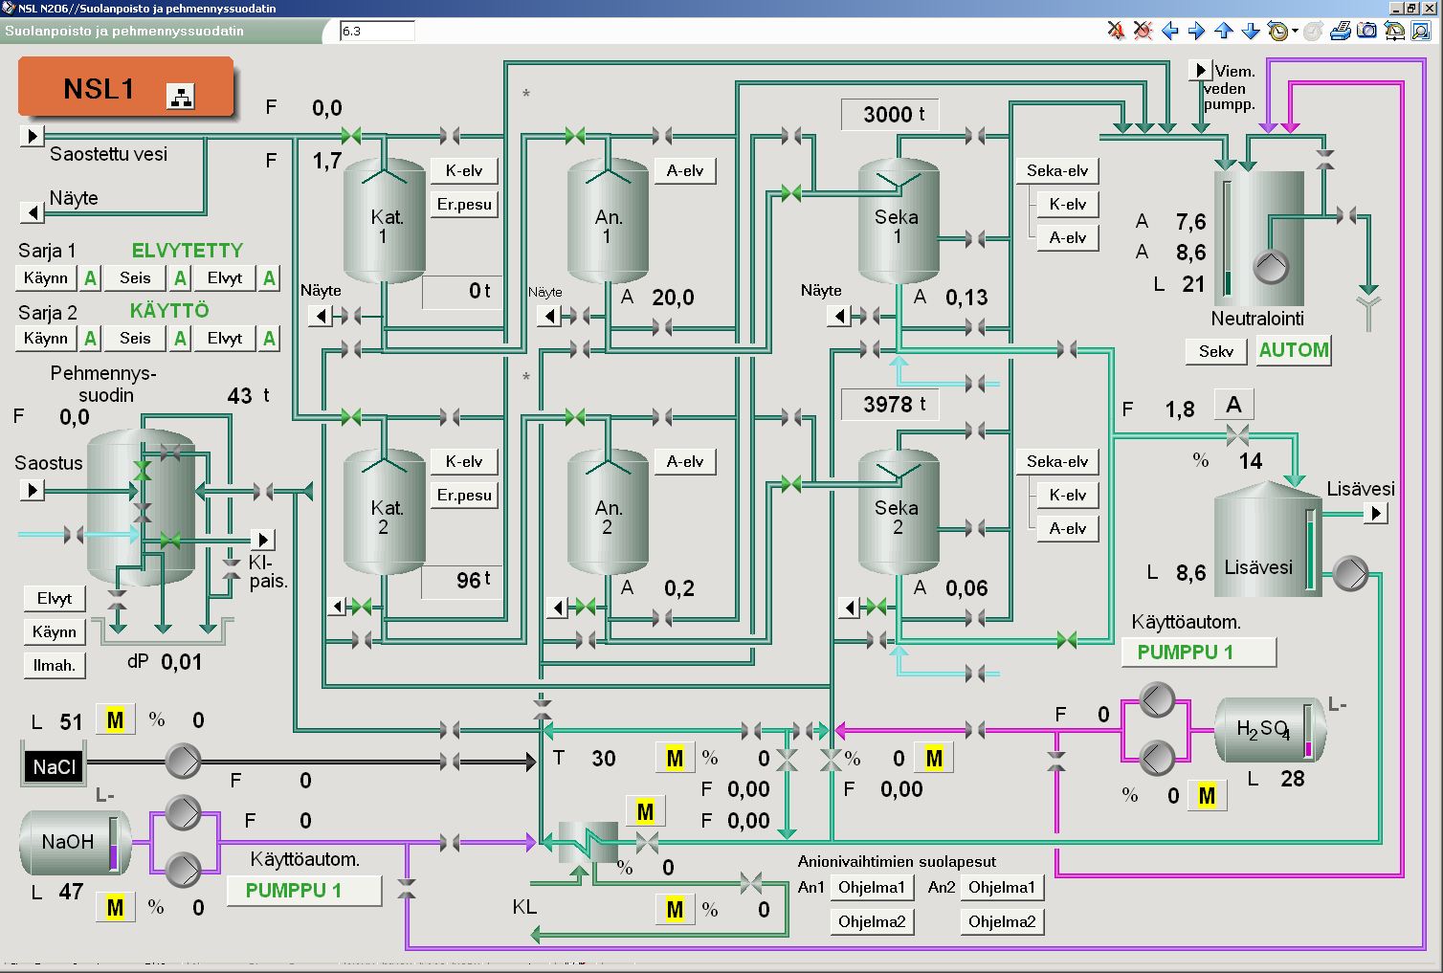Click the NaOH lower pump symbol

point(183,870)
